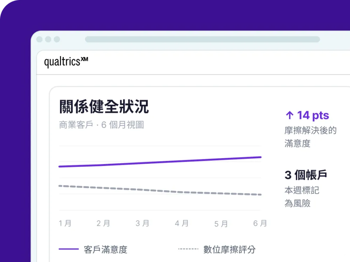Click the browser address bar
The width and height of the screenshot is (350, 262).
(x=203, y=39)
